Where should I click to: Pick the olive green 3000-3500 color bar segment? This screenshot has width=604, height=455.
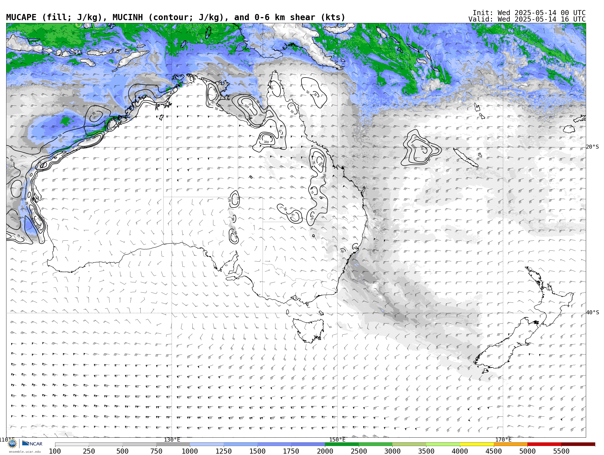tap(409, 444)
